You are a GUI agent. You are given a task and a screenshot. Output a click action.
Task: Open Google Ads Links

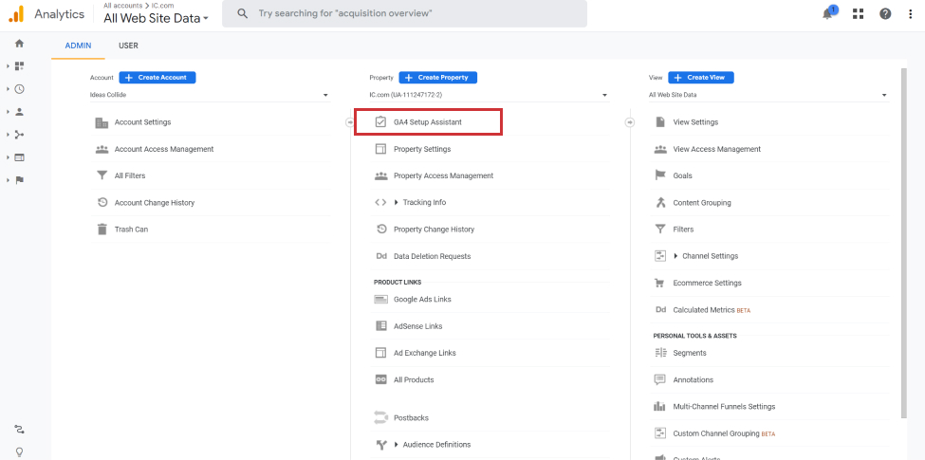[422, 299]
